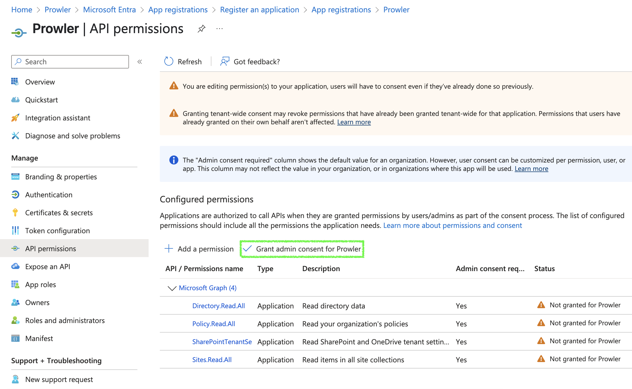Image resolution: width=632 pixels, height=389 pixels.
Task: Click the Quickstart cloud icon
Action: pos(15,100)
